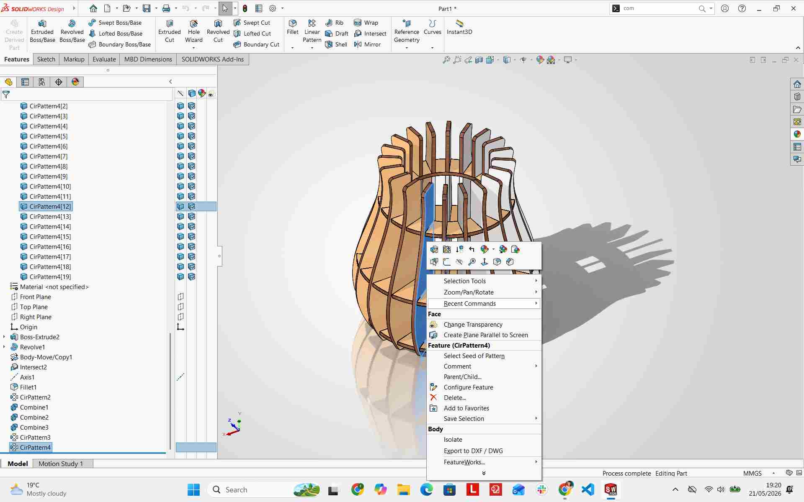This screenshot has height=502, width=804.
Task: Choose Select Seed of Pattern
Action: 484,356
